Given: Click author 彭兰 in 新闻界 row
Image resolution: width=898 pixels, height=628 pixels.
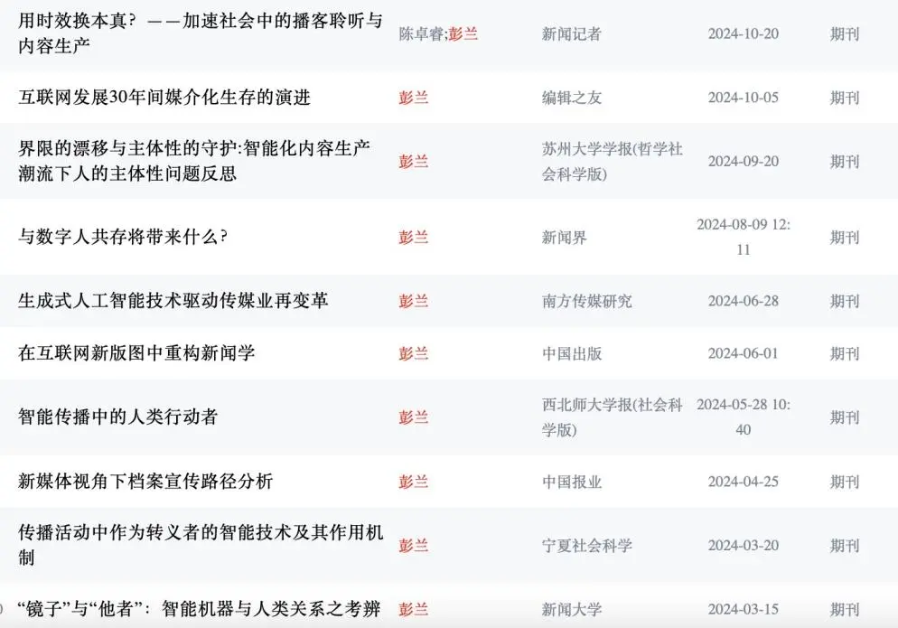Looking at the screenshot, I should pos(414,238).
